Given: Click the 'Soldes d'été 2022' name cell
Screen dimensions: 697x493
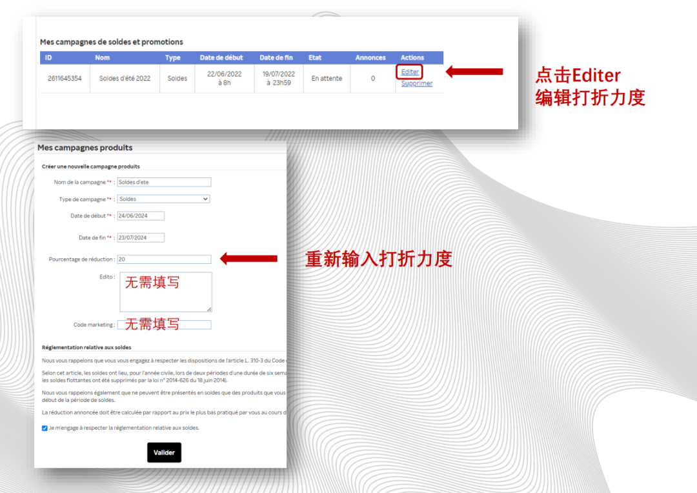Looking at the screenshot, I should (125, 78).
